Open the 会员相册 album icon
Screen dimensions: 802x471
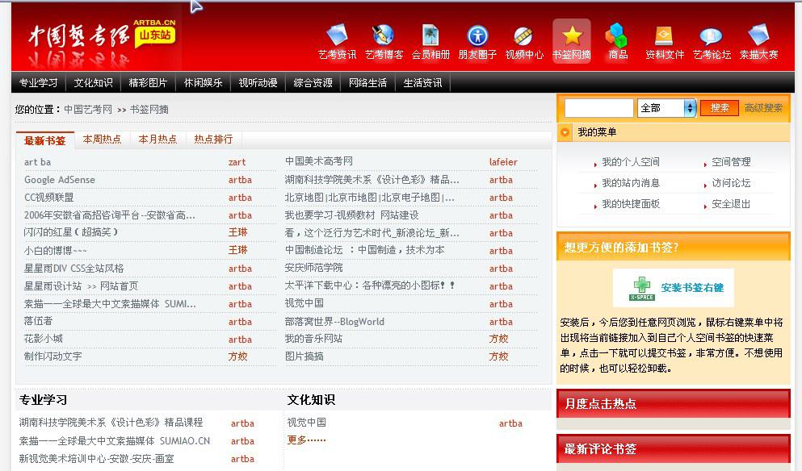pyautogui.click(x=430, y=35)
